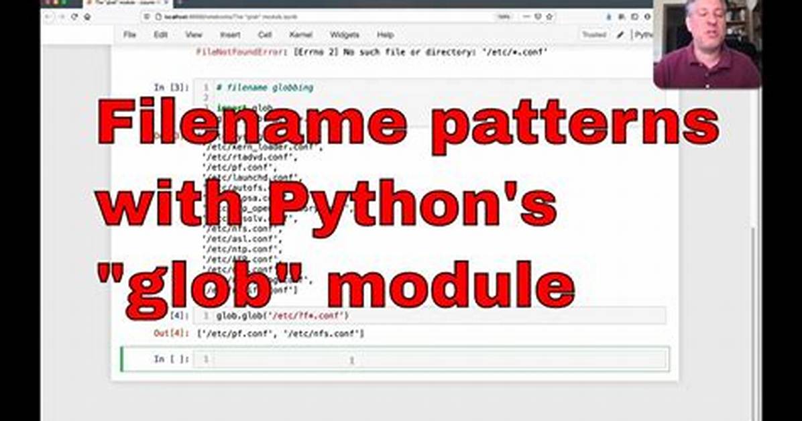Open the Help menu
This screenshot has width=802, height=421.
pos(385,35)
